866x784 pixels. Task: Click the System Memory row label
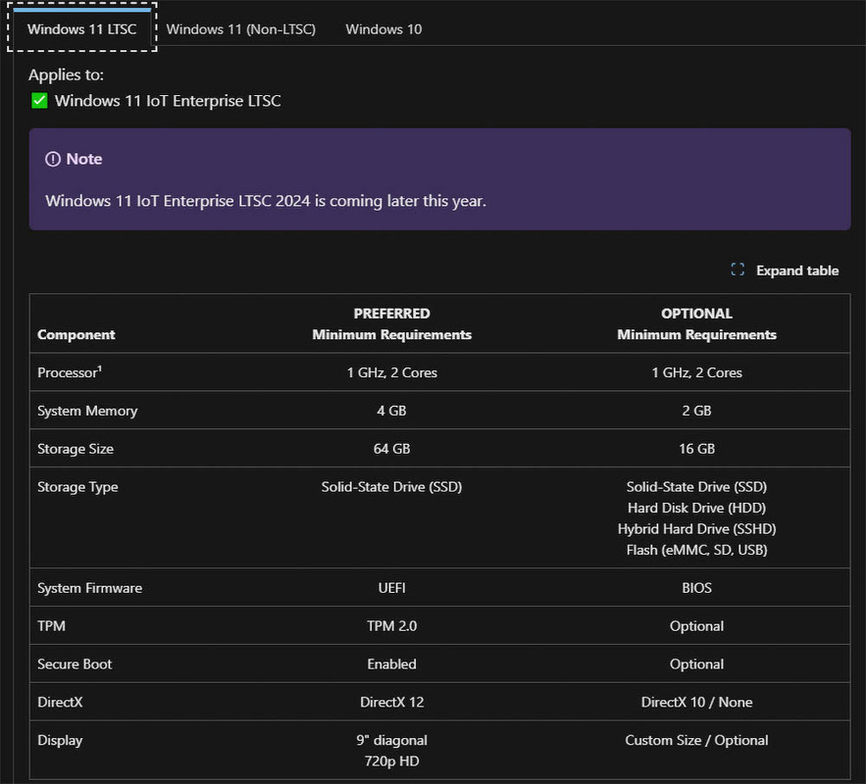(x=87, y=411)
